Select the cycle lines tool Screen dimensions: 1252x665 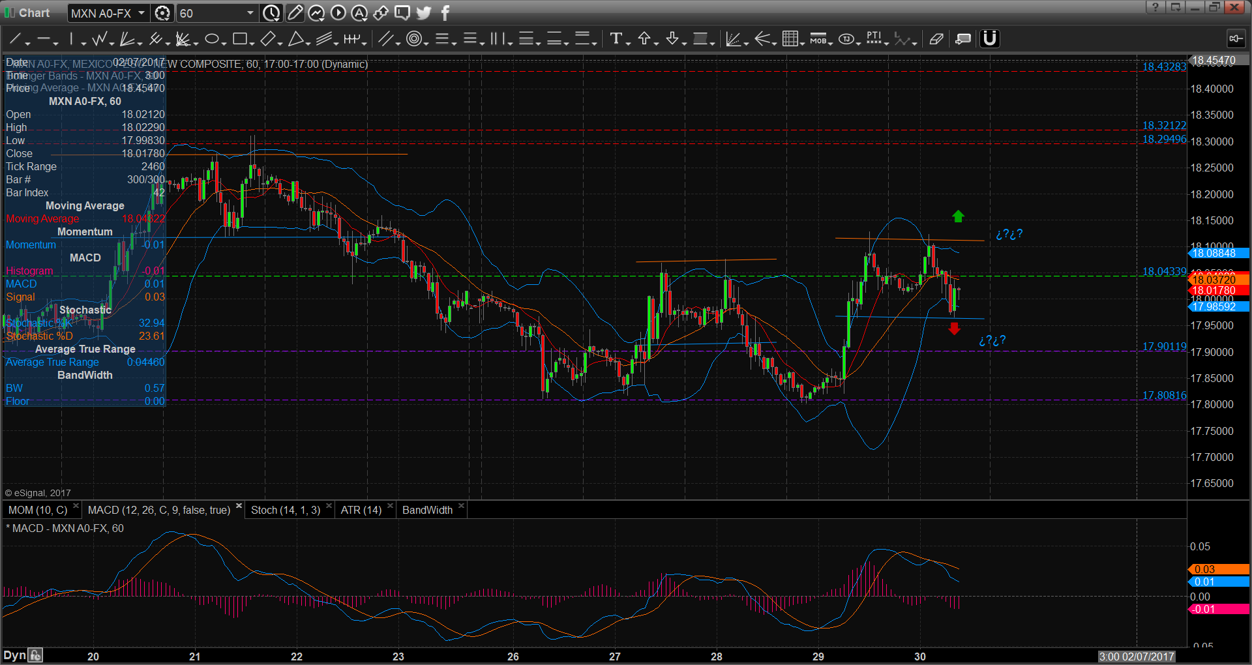pos(351,39)
